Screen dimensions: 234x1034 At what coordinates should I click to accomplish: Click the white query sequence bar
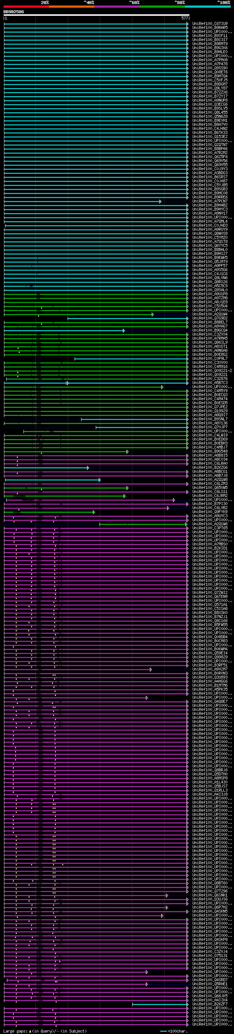97,15
